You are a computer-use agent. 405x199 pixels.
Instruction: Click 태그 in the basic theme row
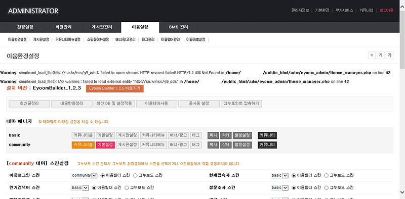pos(196,135)
